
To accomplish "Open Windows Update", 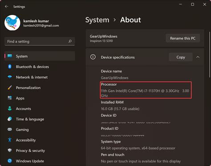I will 40,161.
